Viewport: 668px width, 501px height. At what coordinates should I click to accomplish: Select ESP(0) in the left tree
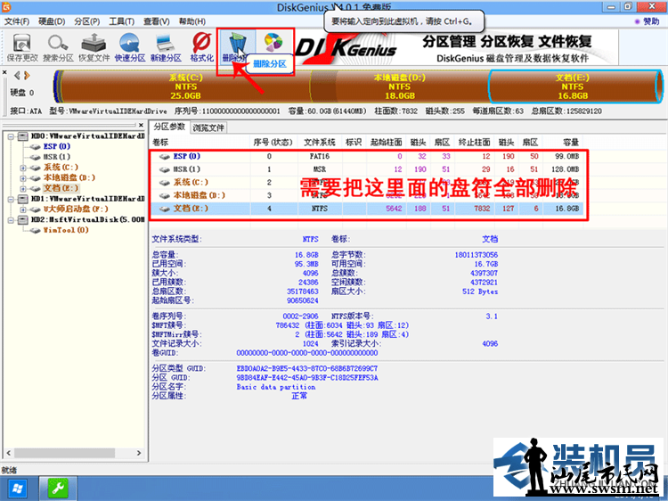point(57,146)
